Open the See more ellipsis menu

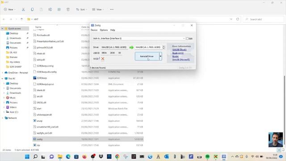point(112,9)
